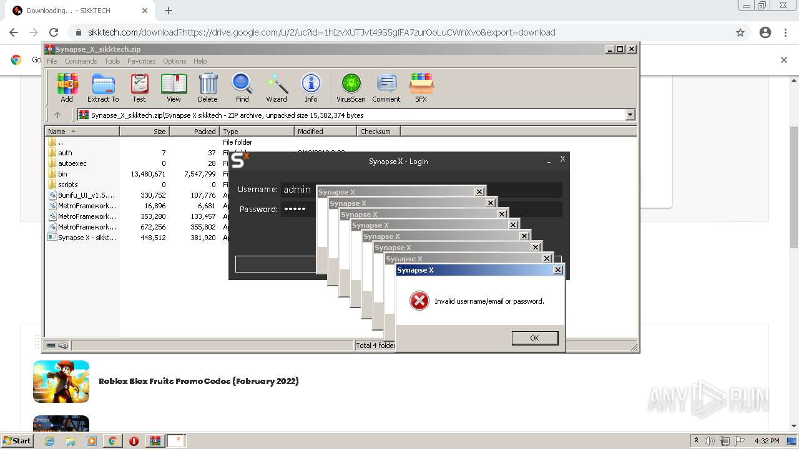Open Roblox Blox Fruits Promo Codes article
The height and width of the screenshot is (449, 799).
[x=199, y=381]
